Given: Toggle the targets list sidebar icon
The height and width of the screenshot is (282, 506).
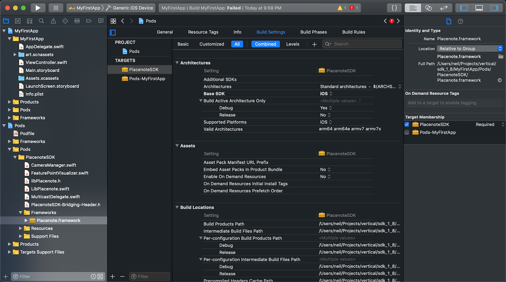Looking at the screenshot, I should 113,32.
